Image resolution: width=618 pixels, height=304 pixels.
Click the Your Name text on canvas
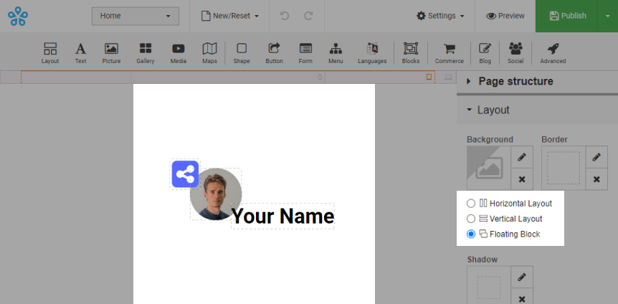[282, 216]
